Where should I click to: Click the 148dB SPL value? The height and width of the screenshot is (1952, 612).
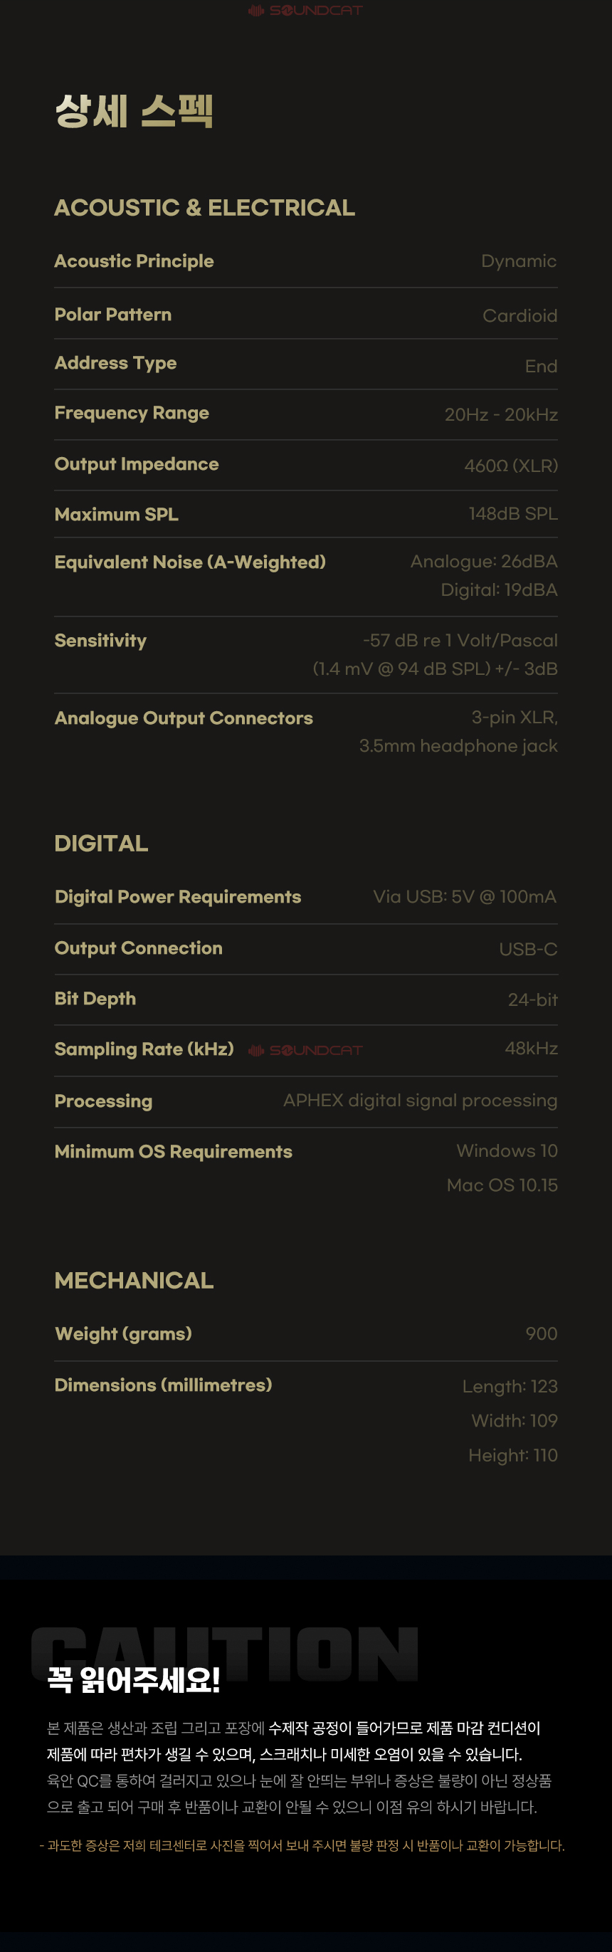513,514
